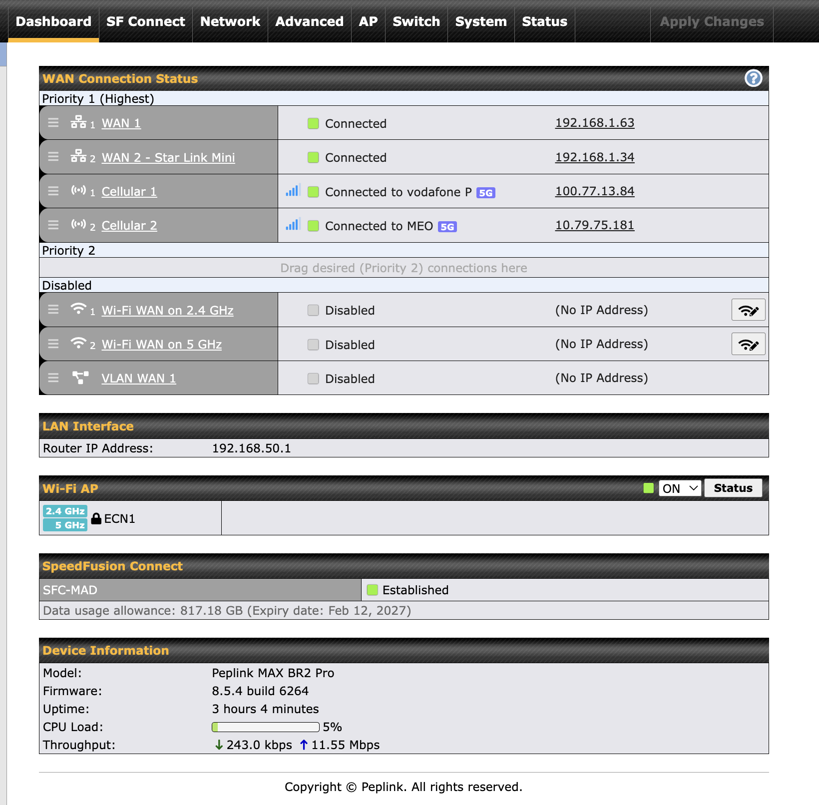Click the VLAN WAN 1 disabled status box
Screen dimensions: 819x805
[313, 379]
